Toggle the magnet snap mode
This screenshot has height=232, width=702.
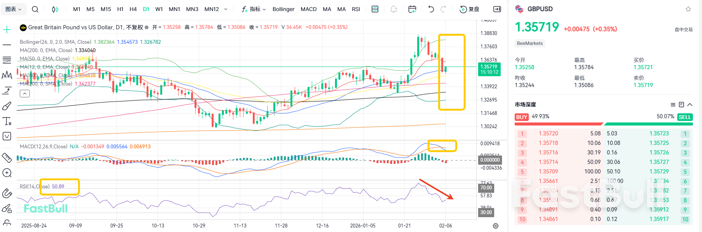tap(7, 193)
